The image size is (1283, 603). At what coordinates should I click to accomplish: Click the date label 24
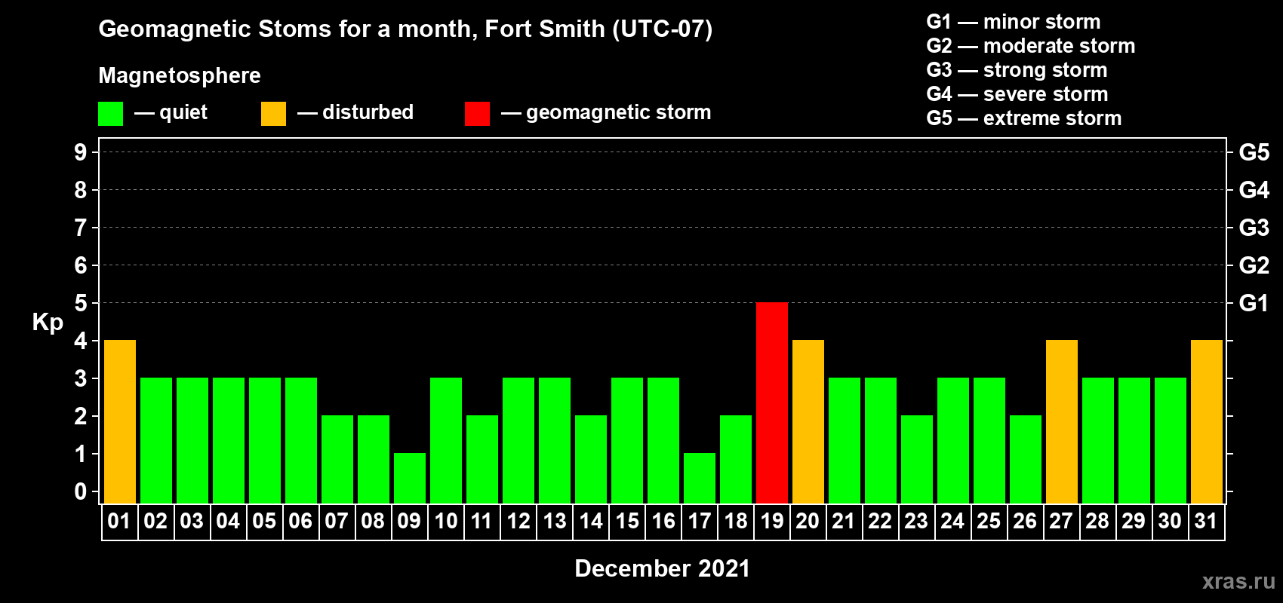pyautogui.click(x=952, y=521)
